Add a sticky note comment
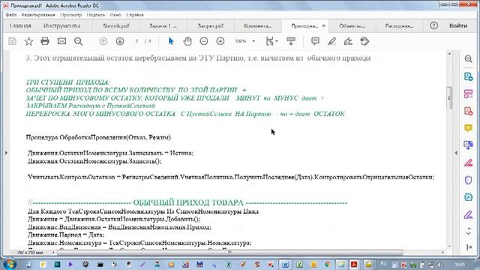The image size is (480, 270). point(315,41)
